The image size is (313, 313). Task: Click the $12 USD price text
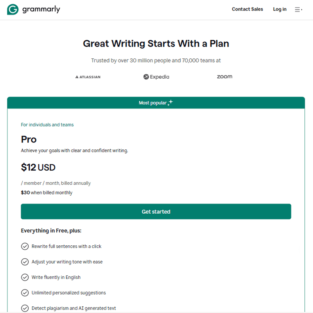pyautogui.click(x=38, y=167)
